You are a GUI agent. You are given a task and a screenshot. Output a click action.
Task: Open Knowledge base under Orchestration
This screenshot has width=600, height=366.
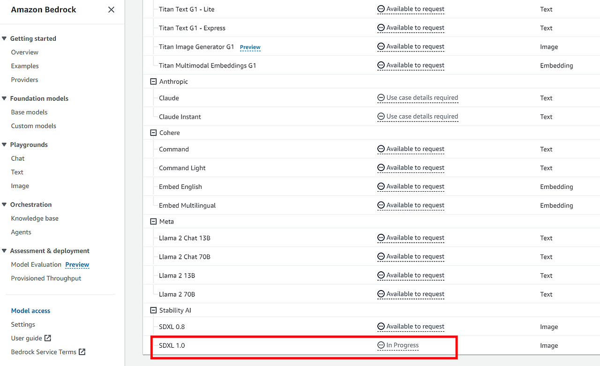35,218
